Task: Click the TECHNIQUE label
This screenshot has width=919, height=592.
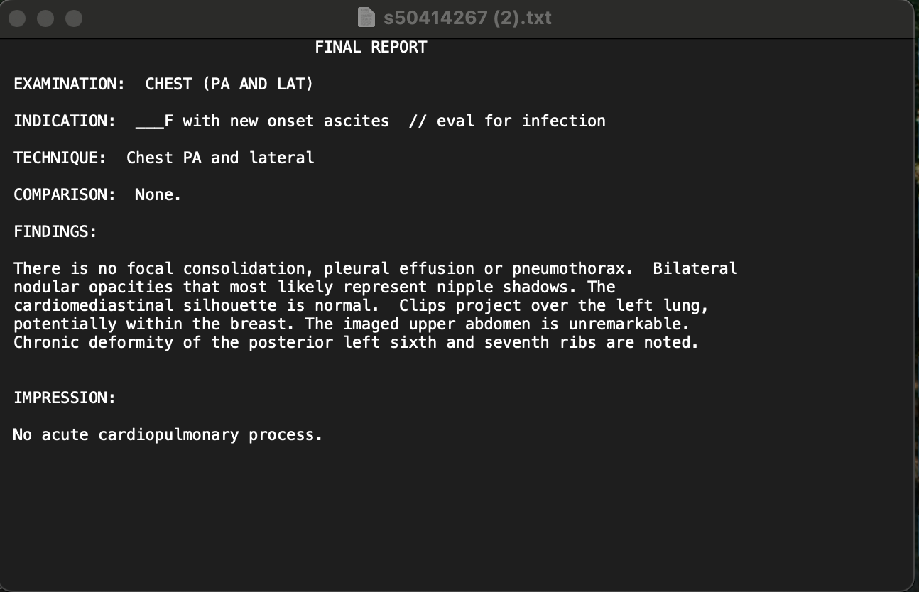Action: [60, 158]
